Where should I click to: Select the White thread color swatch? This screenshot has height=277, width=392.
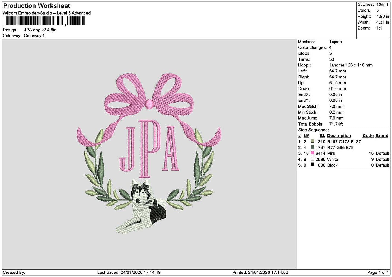coord(312,159)
